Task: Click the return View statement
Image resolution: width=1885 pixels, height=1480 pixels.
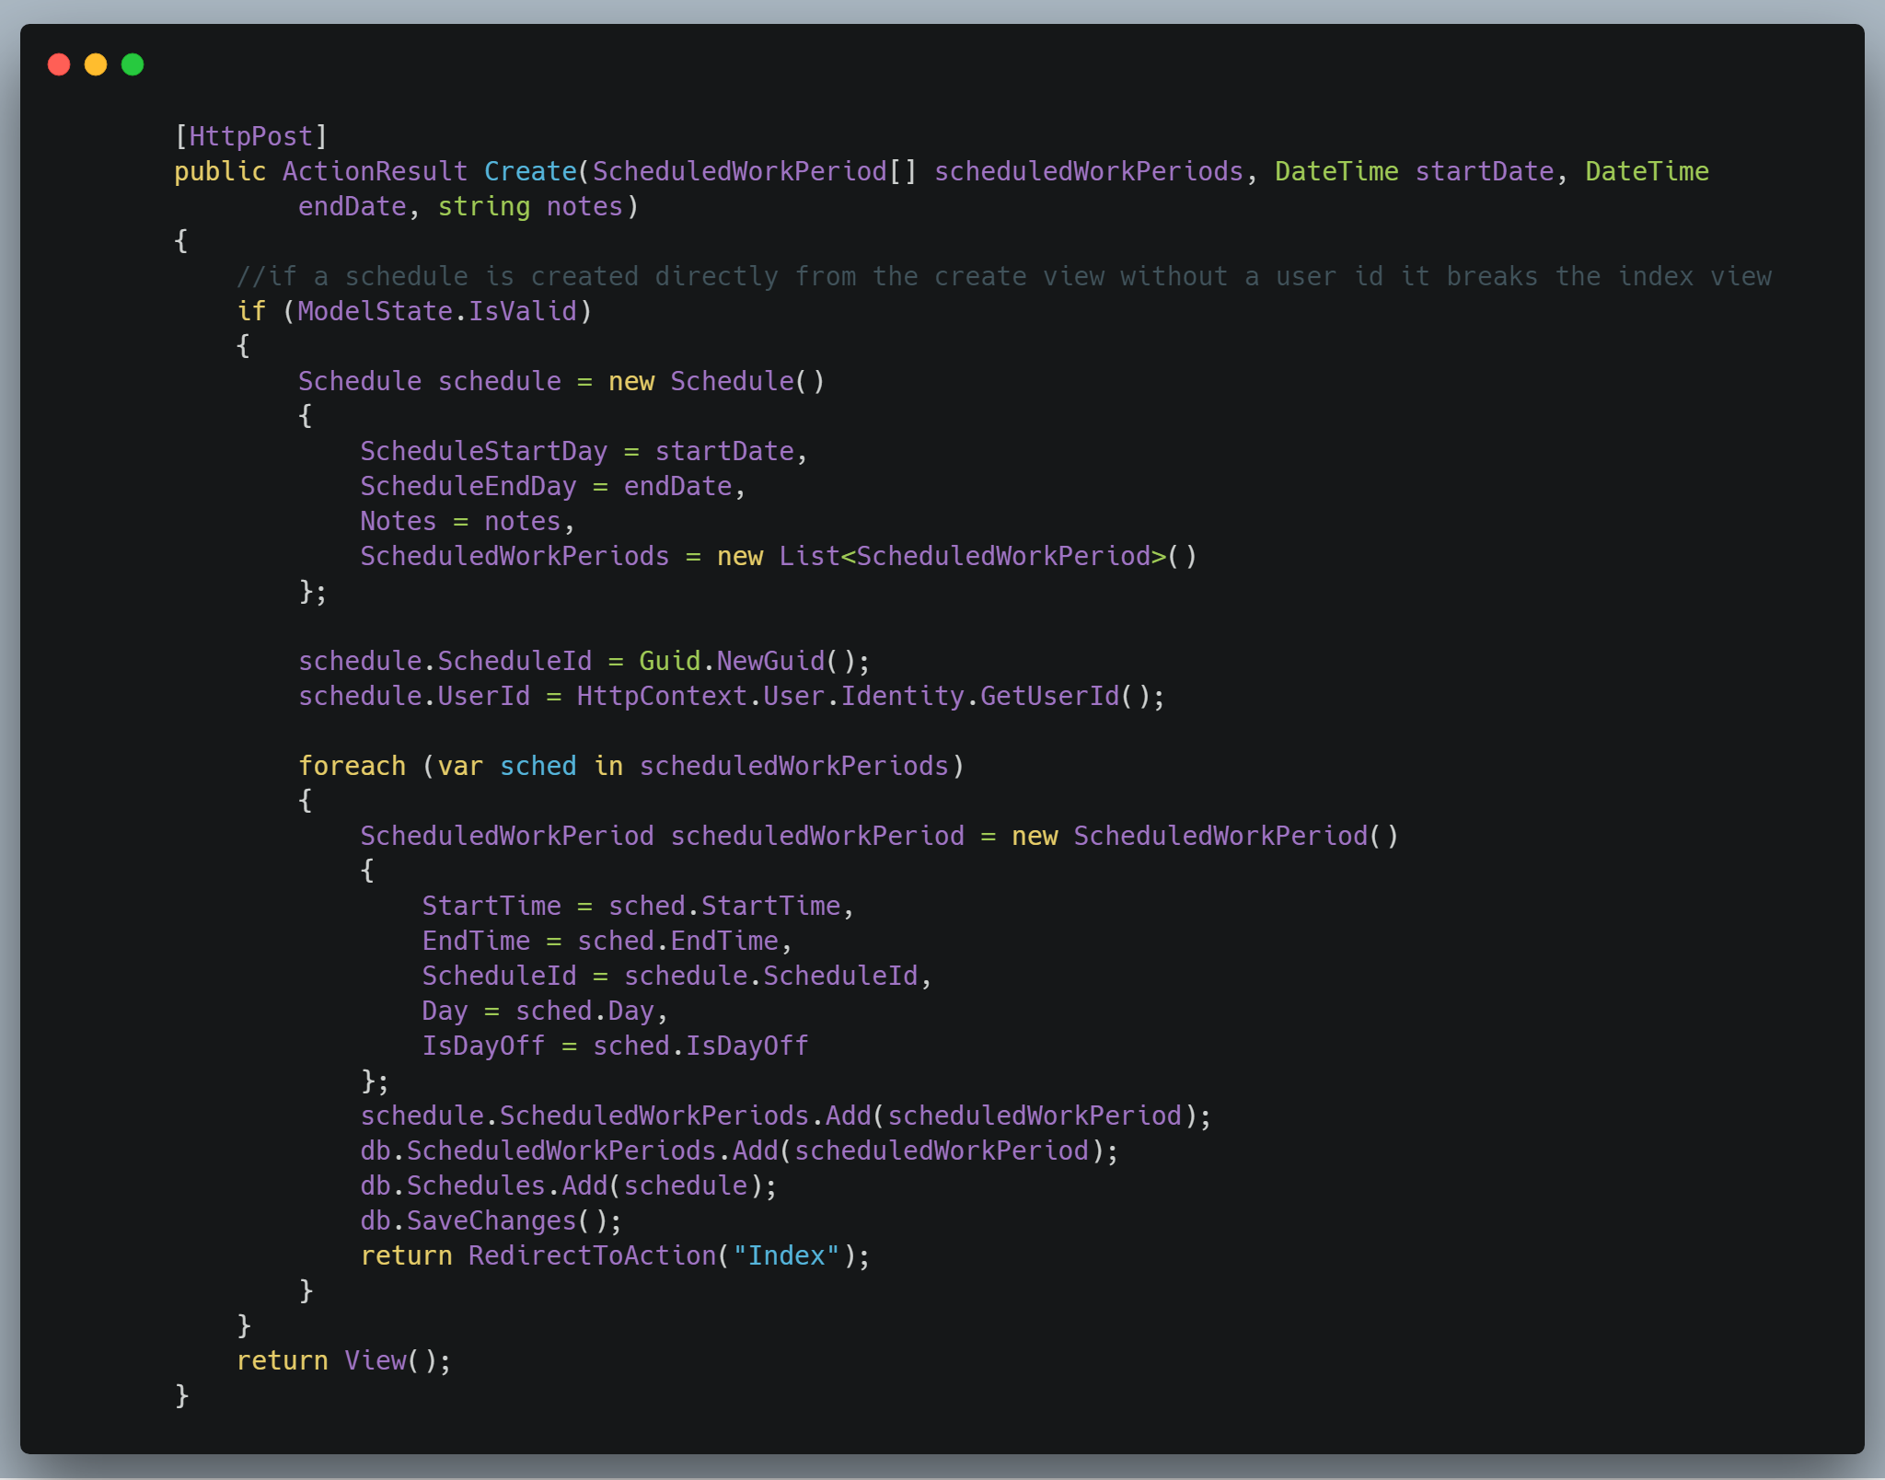Action: click(343, 1359)
